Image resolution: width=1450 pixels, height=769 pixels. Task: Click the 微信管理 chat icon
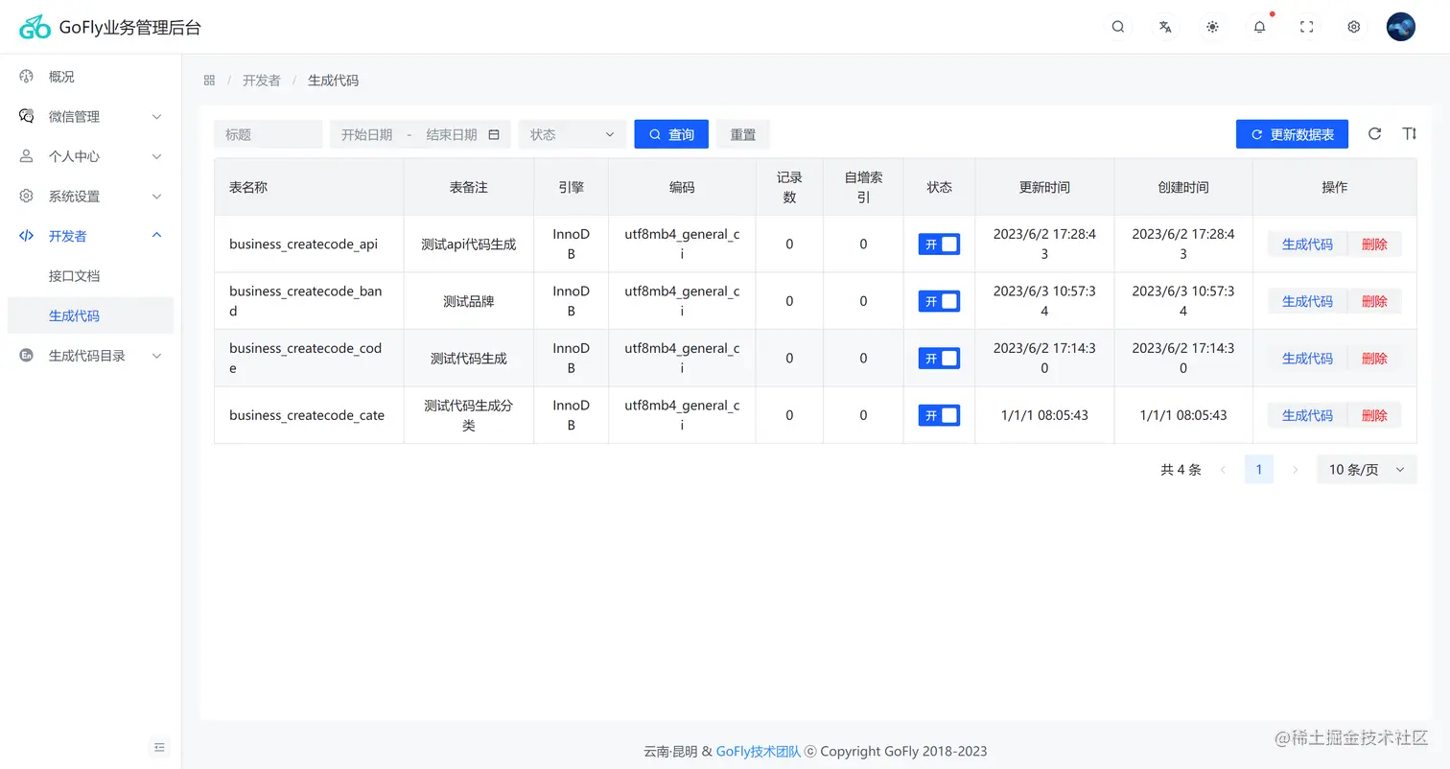pos(27,116)
